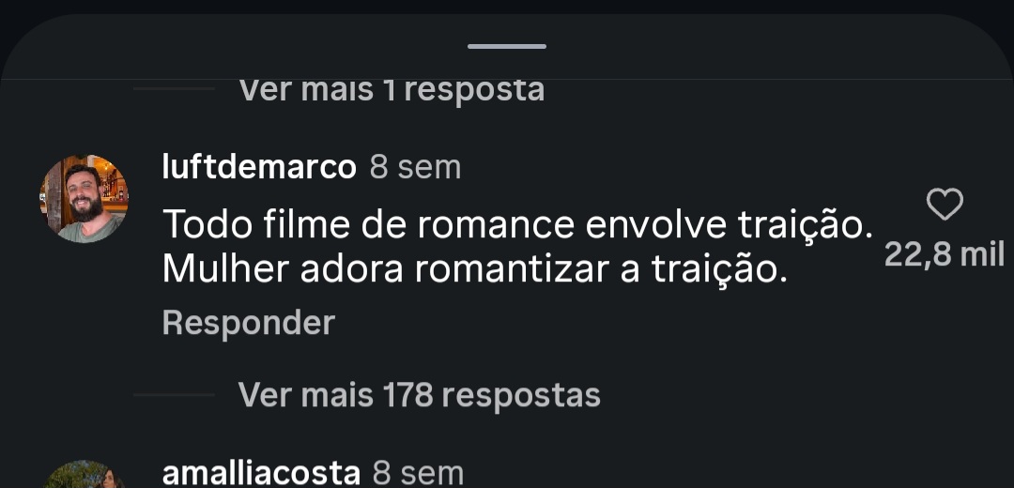Tap empty header area beside the drag handle
This screenshot has width=1014, height=488.
point(744,49)
